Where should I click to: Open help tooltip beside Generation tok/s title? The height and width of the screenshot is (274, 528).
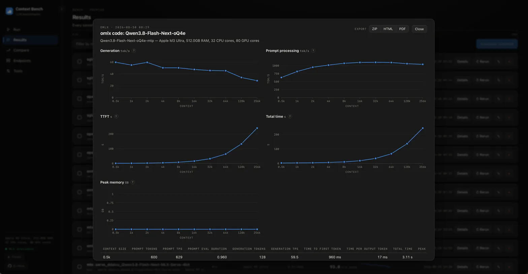click(x=134, y=51)
